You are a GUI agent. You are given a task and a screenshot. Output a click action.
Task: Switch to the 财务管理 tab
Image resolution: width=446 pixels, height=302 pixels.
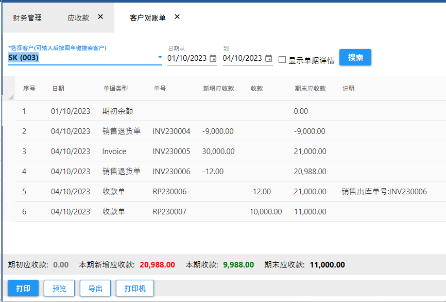point(27,18)
